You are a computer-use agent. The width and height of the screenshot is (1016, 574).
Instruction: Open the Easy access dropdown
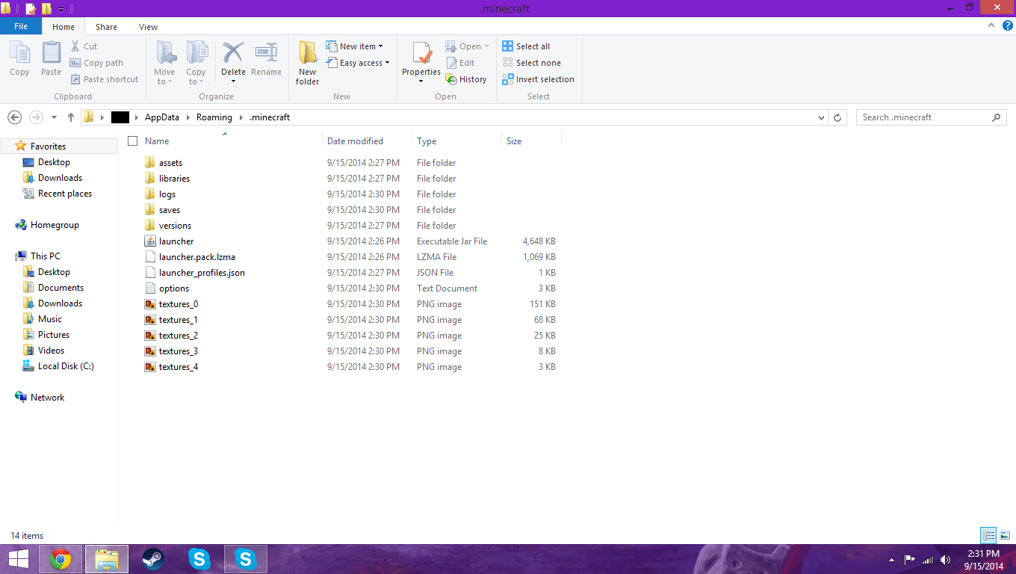click(x=359, y=63)
